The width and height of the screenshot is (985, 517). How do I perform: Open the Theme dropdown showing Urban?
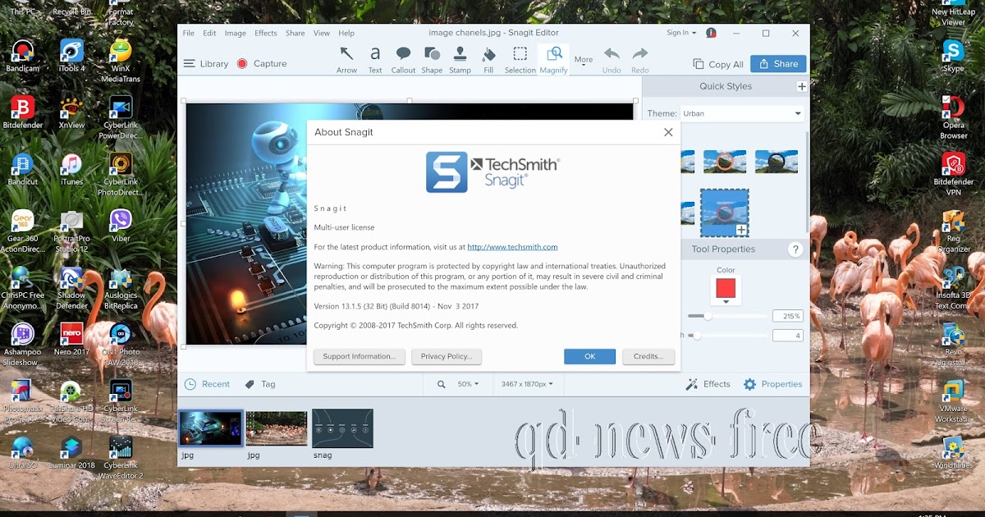pyautogui.click(x=743, y=113)
